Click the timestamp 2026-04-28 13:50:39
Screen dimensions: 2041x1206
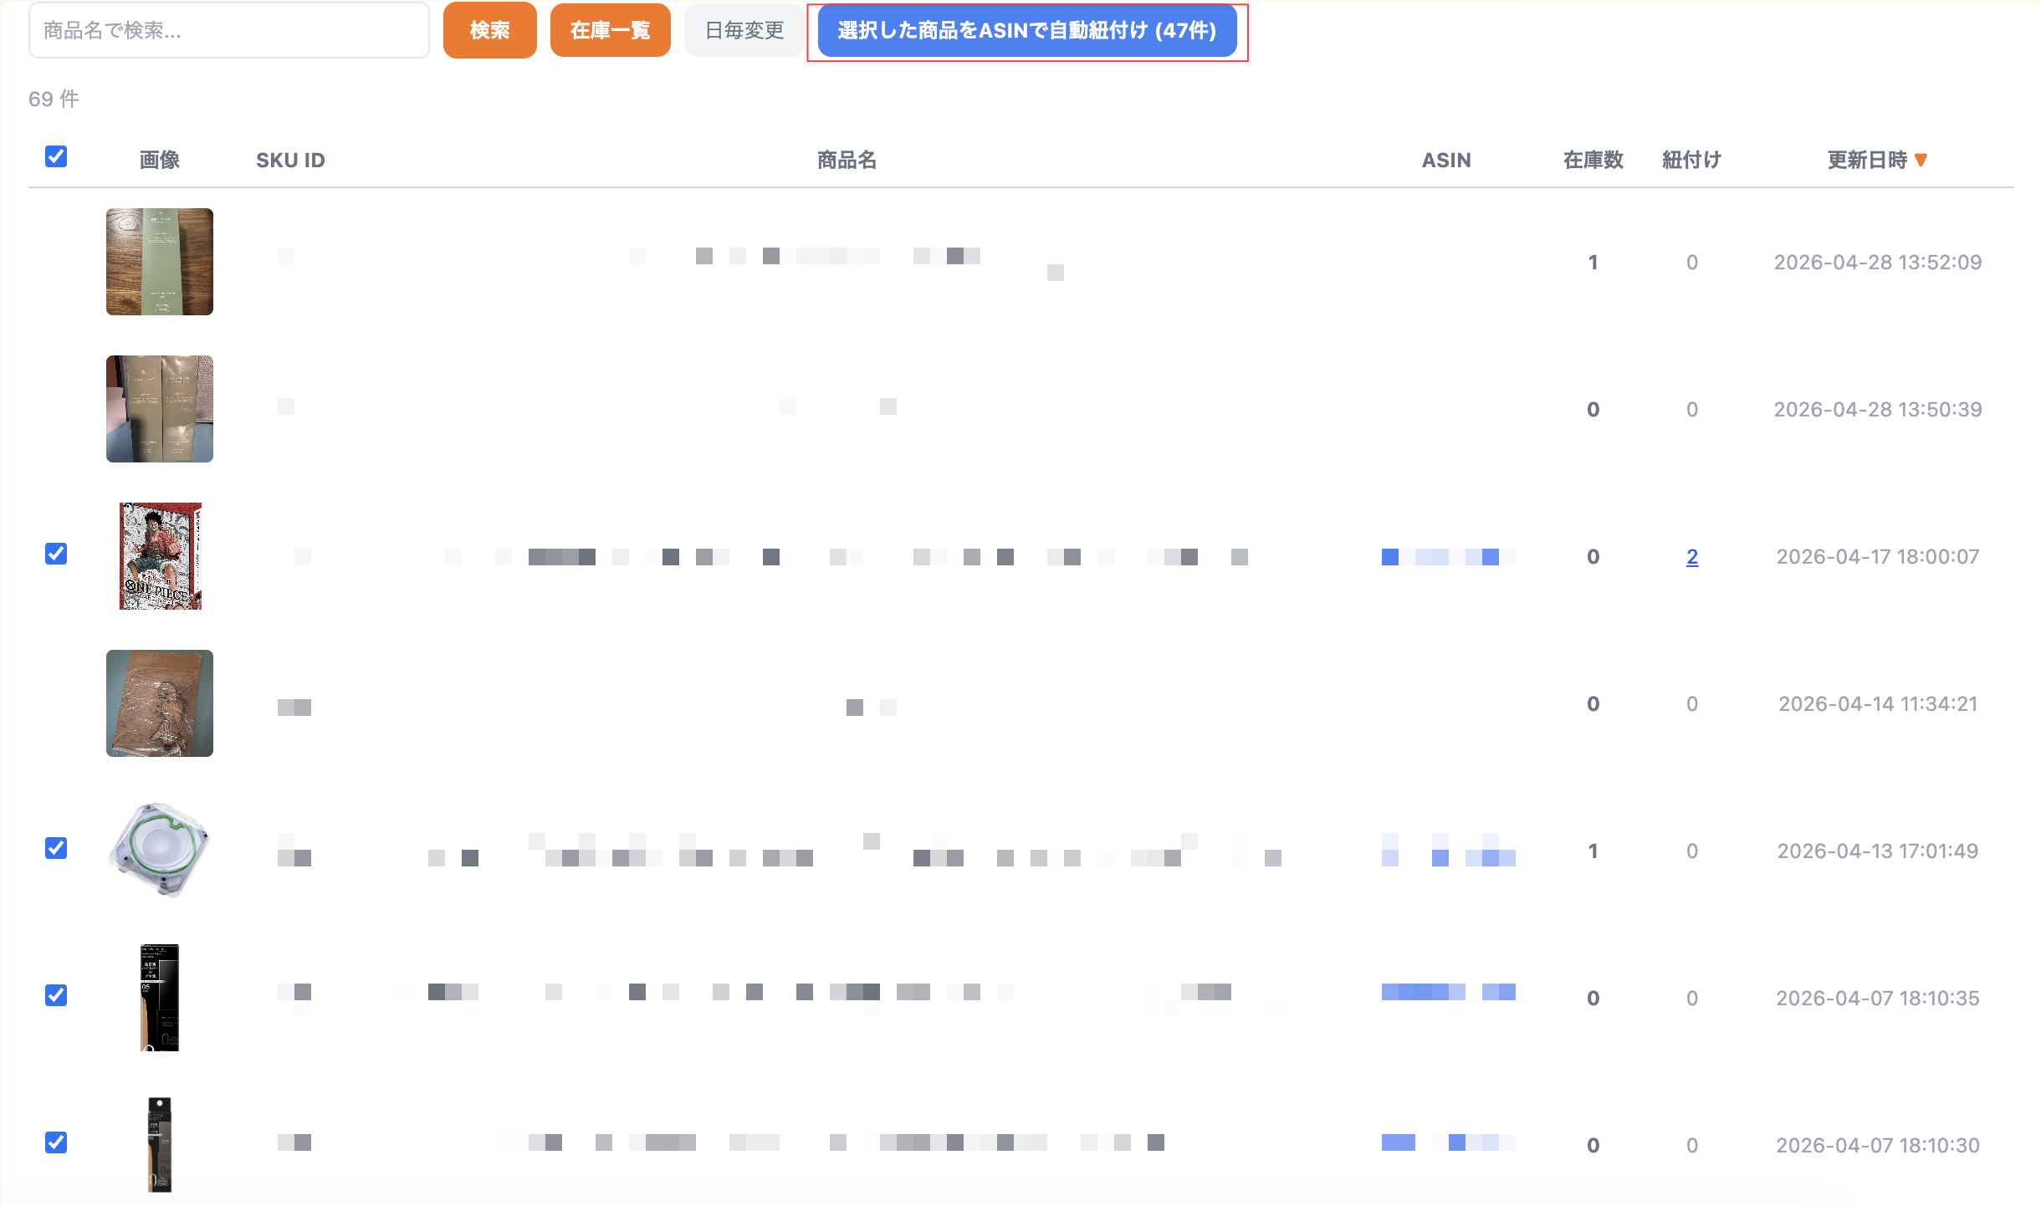[x=1878, y=409]
